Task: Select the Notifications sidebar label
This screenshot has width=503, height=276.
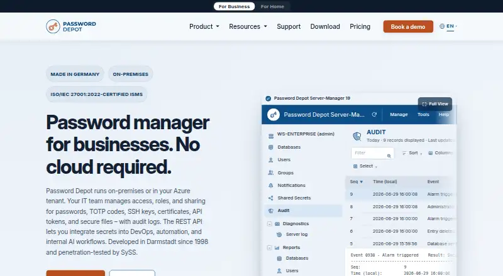Action: click(x=292, y=186)
